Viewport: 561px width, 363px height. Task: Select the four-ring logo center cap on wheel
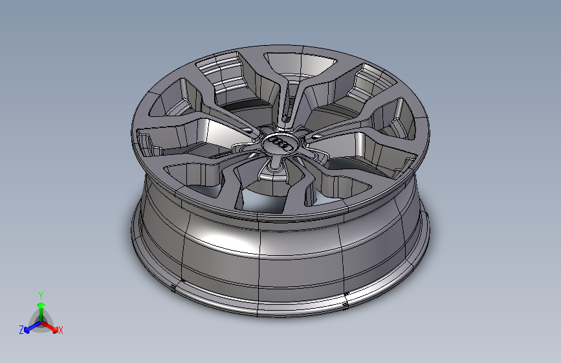point(281,143)
